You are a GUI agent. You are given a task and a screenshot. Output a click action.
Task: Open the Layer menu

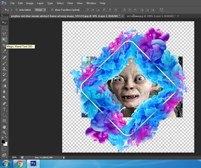(40, 3)
